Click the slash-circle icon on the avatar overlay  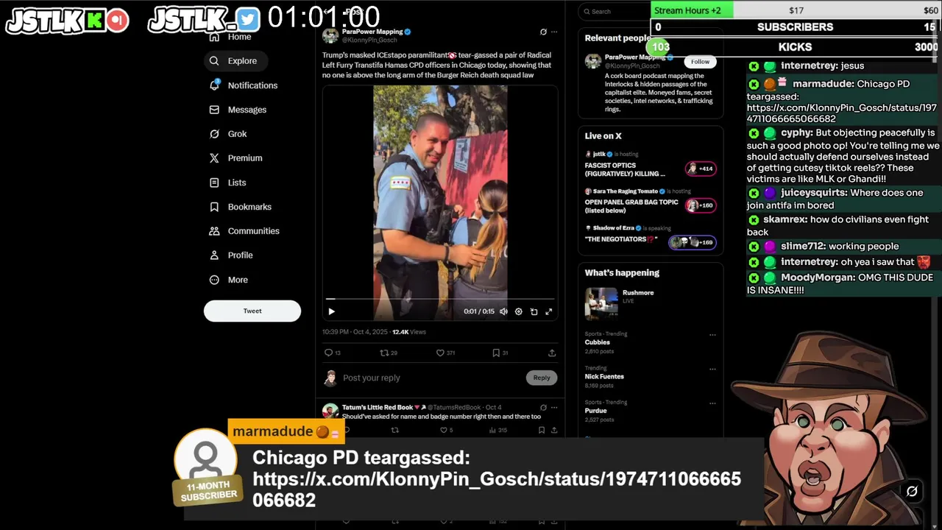click(x=912, y=491)
